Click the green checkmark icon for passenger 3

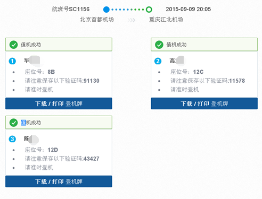tap(13, 123)
